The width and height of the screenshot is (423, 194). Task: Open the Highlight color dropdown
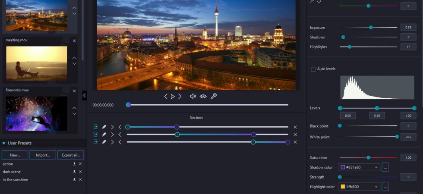[359, 187]
